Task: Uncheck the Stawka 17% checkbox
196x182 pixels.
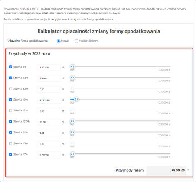Action: [10, 154]
